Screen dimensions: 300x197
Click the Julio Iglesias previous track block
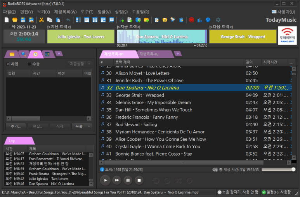[81, 36]
